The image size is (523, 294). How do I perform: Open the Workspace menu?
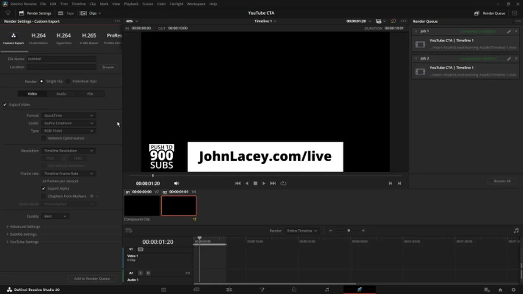(196, 4)
